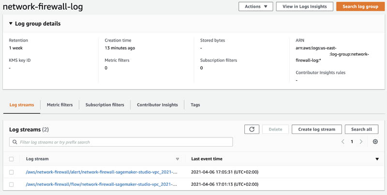Select all log streams checkbox in header

(x=11, y=159)
